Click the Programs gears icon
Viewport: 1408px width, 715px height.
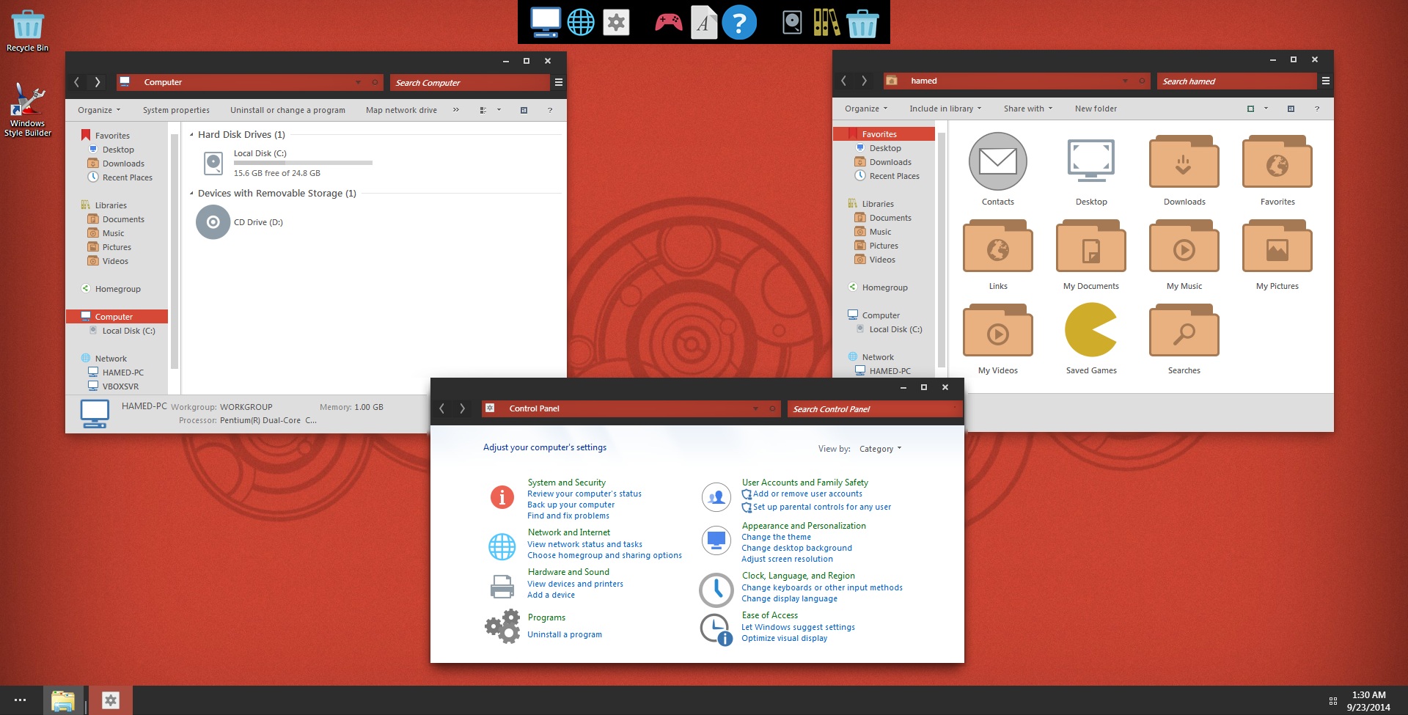pyautogui.click(x=502, y=626)
